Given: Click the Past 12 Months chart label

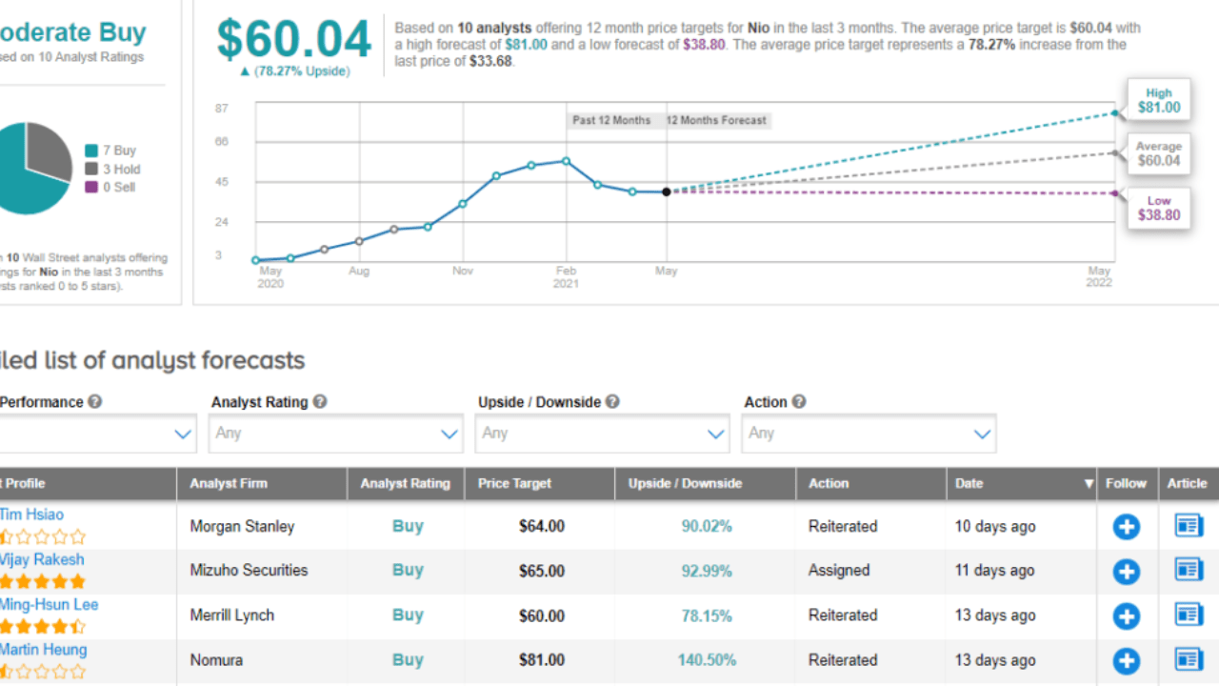Looking at the screenshot, I should click(611, 120).
